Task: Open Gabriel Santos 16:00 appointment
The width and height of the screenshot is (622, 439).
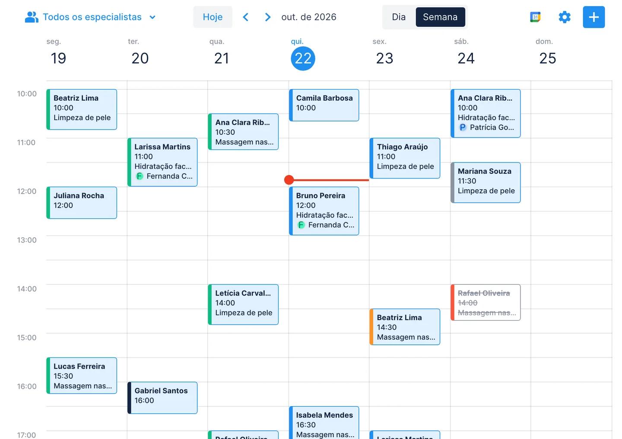Action: point(162,398)
